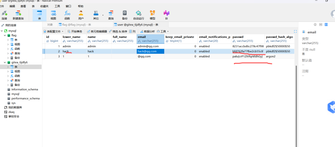This screenshot has height=147, width=335.
Task: Select the information_schema database
Action: pyautogui.click(x=25, y=89)
